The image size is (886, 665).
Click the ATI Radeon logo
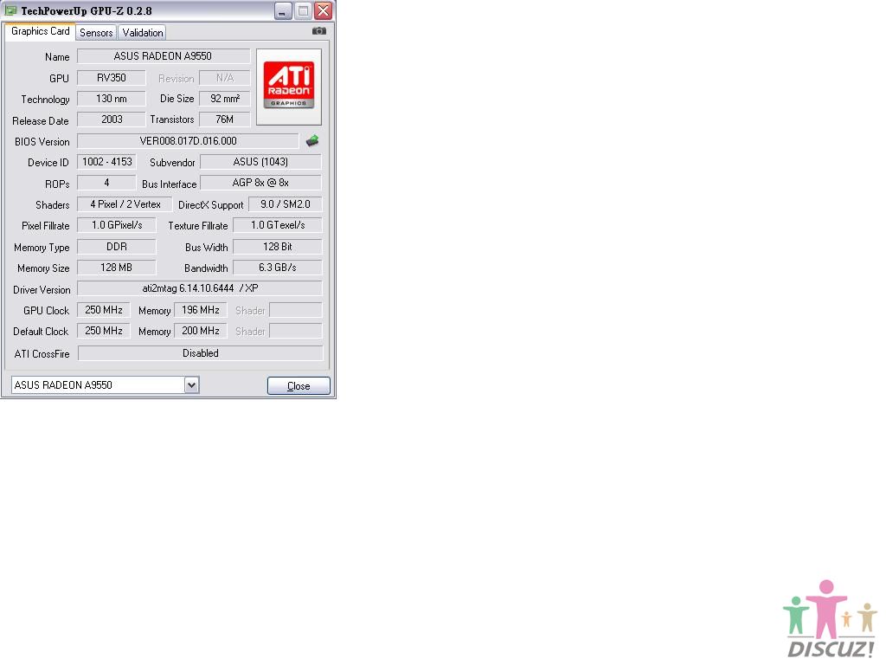coord(289,86)
